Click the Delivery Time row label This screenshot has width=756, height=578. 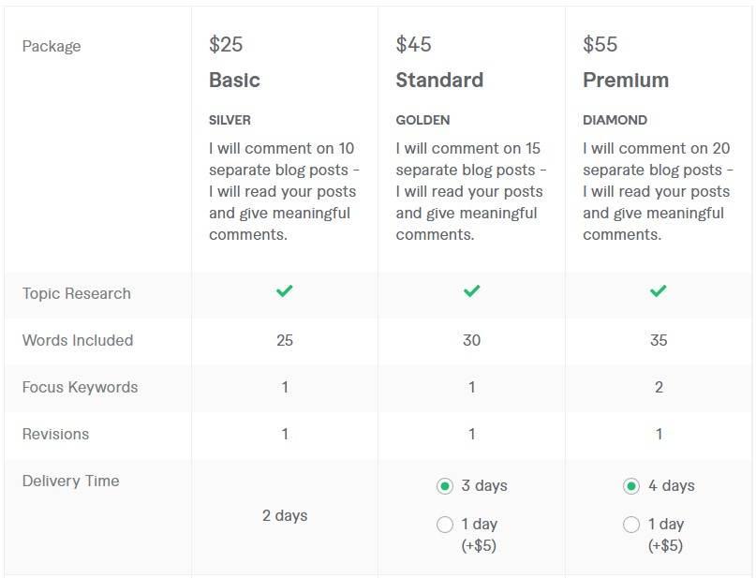(x=70, y=481)
